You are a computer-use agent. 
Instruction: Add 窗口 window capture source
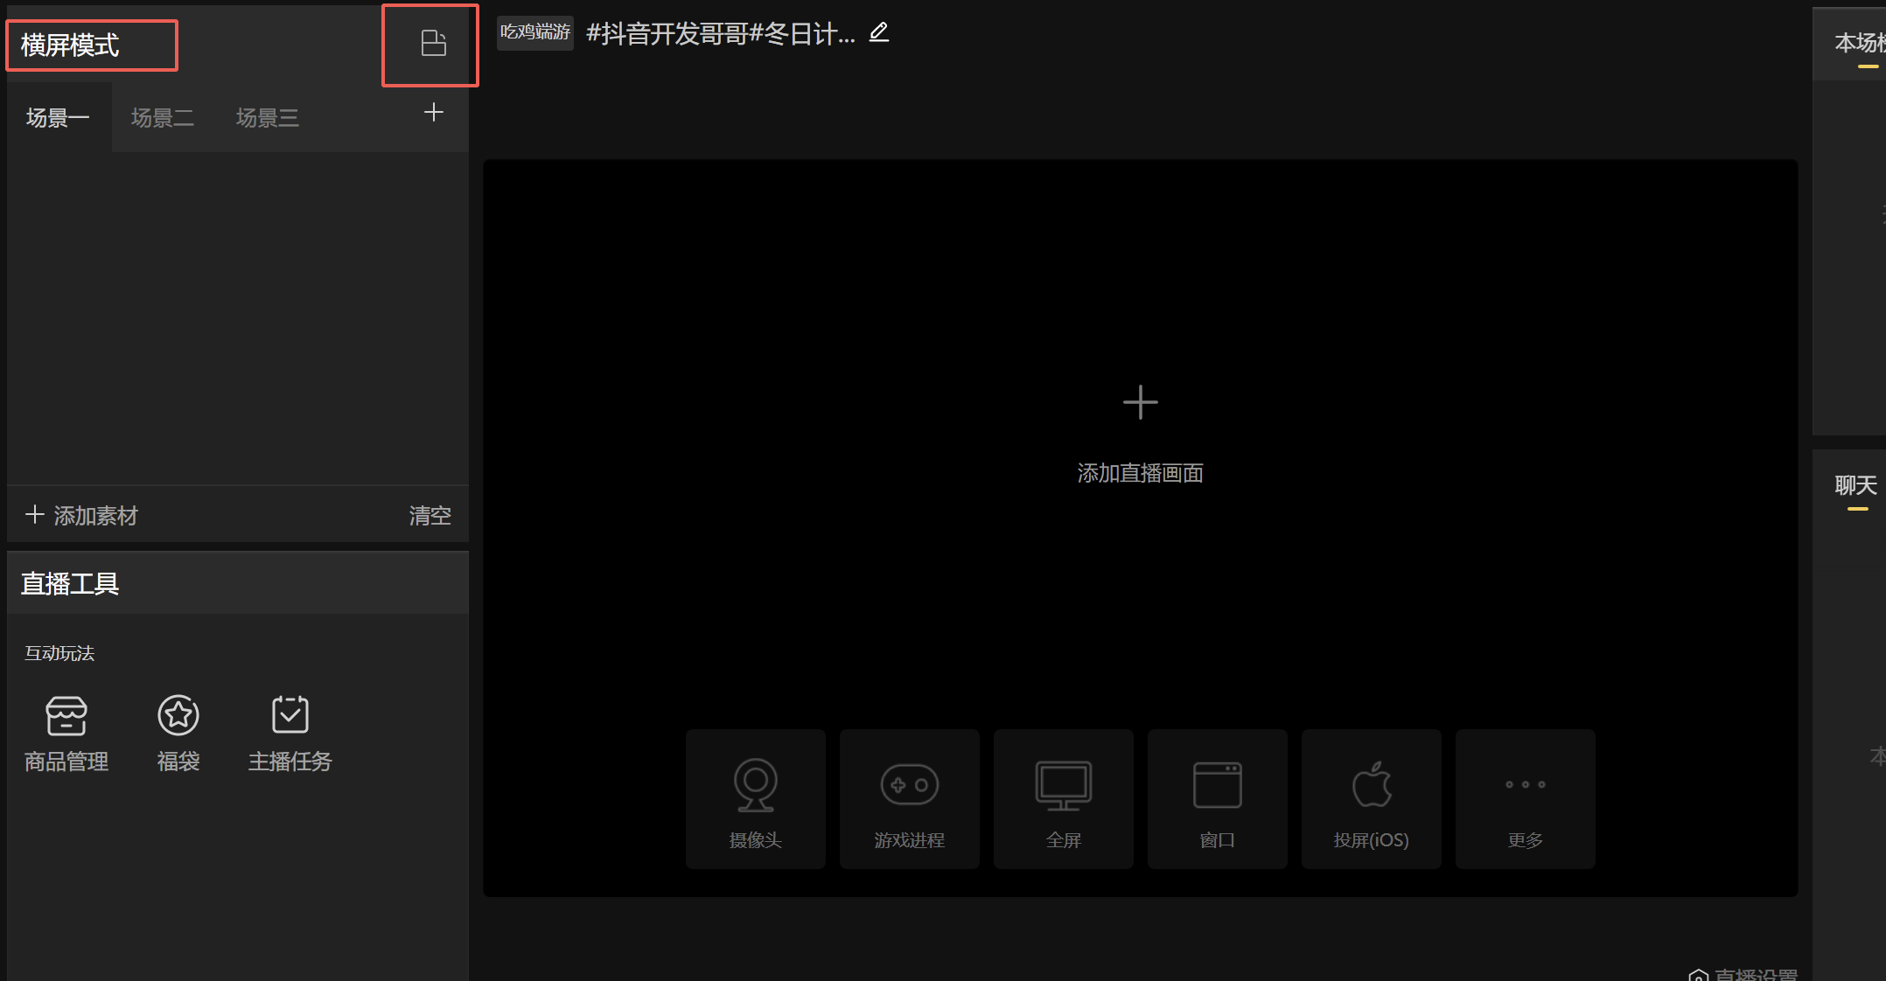pos(1217,799)
